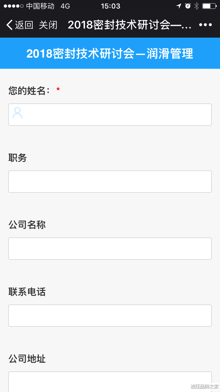Click the person icon in name field

coord(17,113)
